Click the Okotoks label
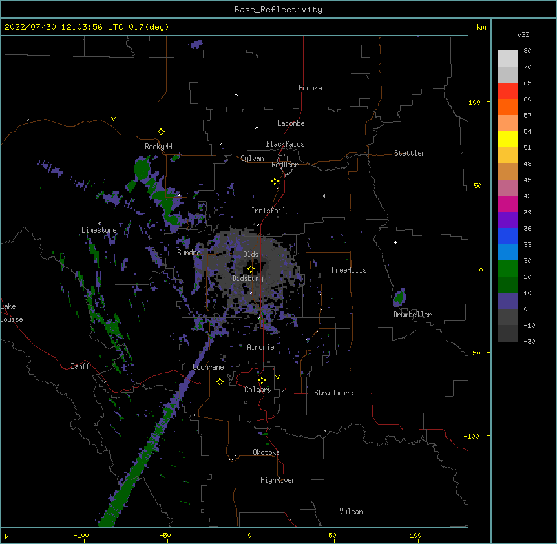Viewport: 557px width, 544px height. tap(266, 452)
